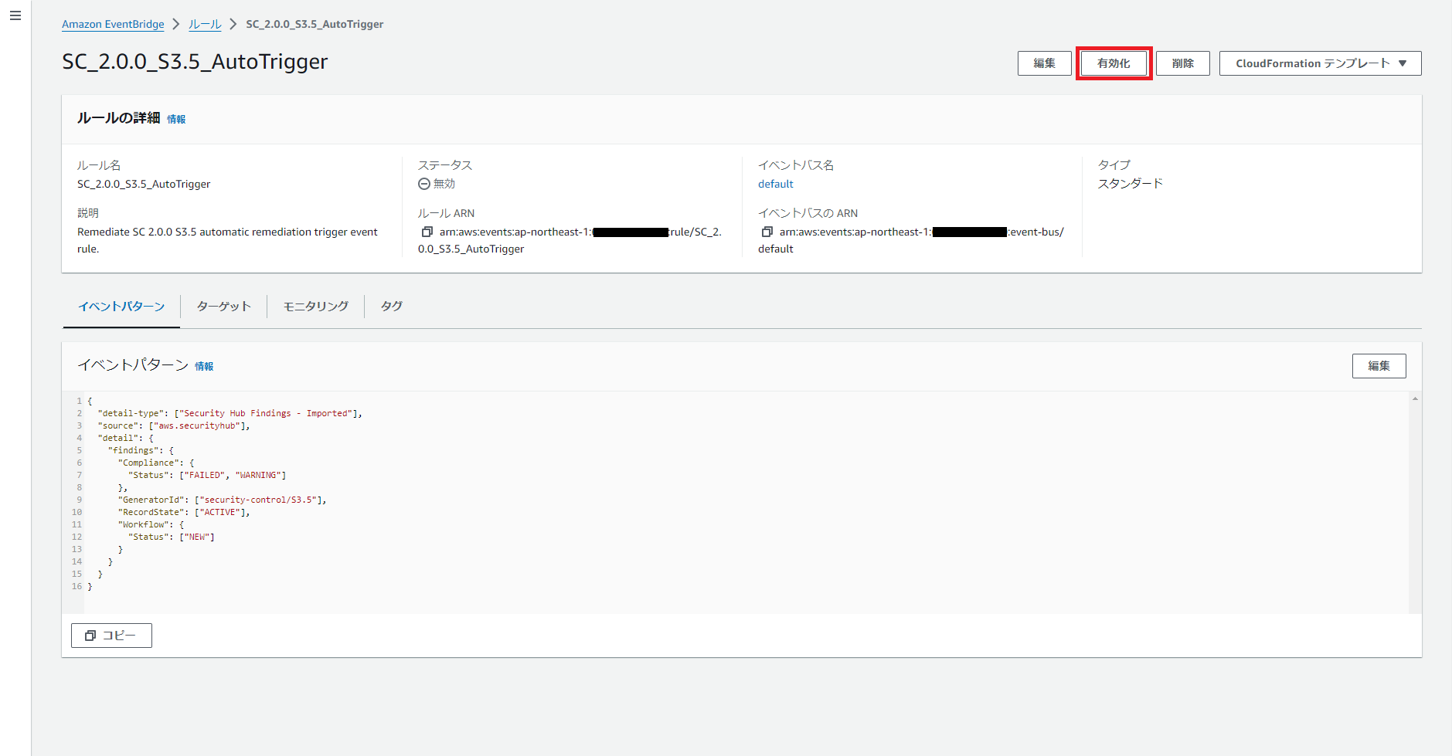Enable the rule with 有効化 button
Image resolution: width=1452 pixels, height=756 pixels.
point(1114,63)
